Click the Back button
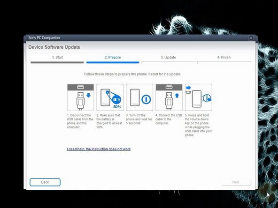The image size is (278, 208). point(45,182)
